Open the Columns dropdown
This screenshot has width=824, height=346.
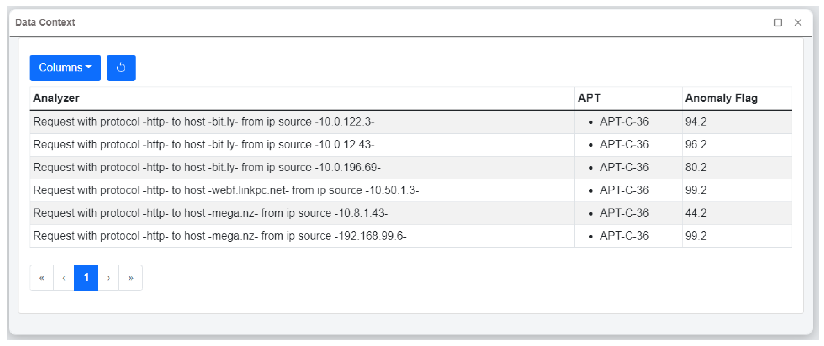click(x=65, y=67)
